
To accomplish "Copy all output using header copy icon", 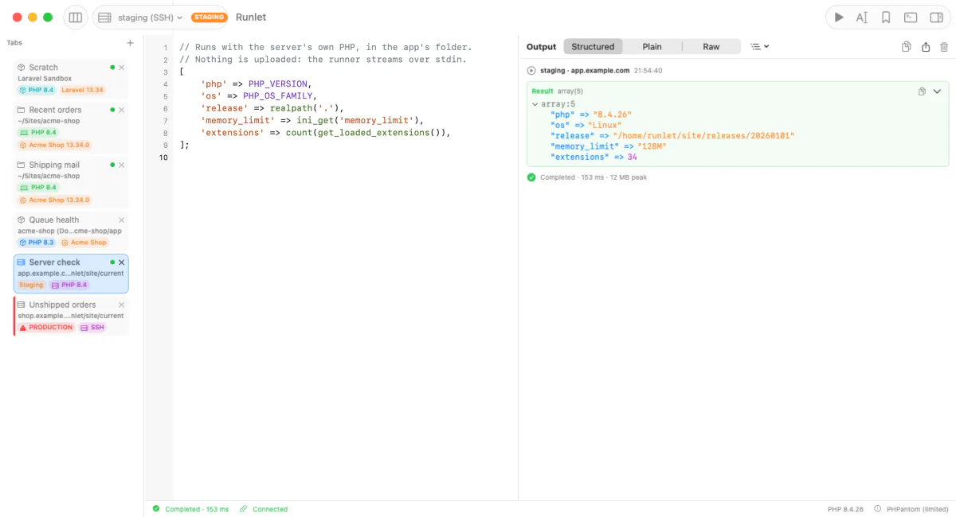I will [907, 47].
